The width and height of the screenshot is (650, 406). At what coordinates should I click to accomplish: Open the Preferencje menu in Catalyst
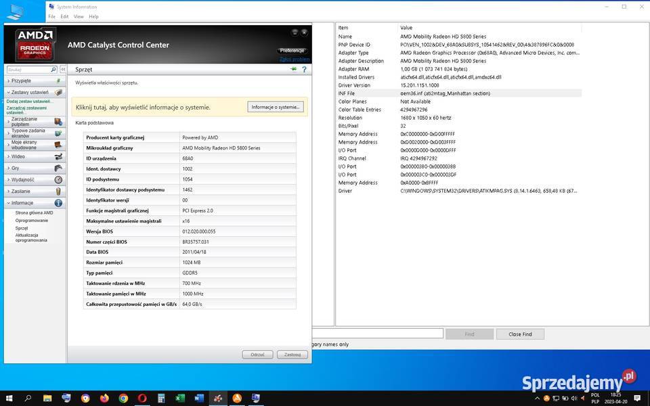pos(292,51)
